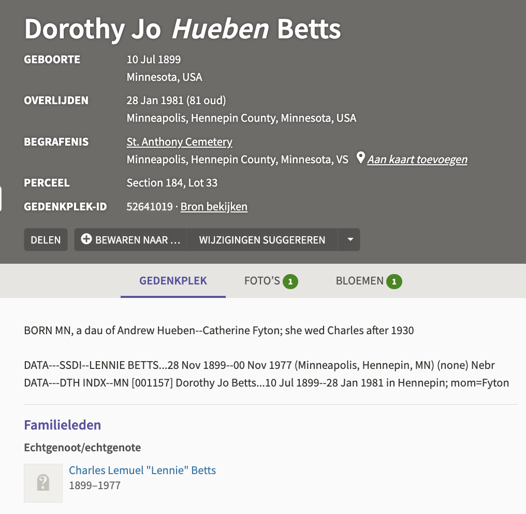Click the BEWAREN NAAR … button label

(x=138, y=240)
